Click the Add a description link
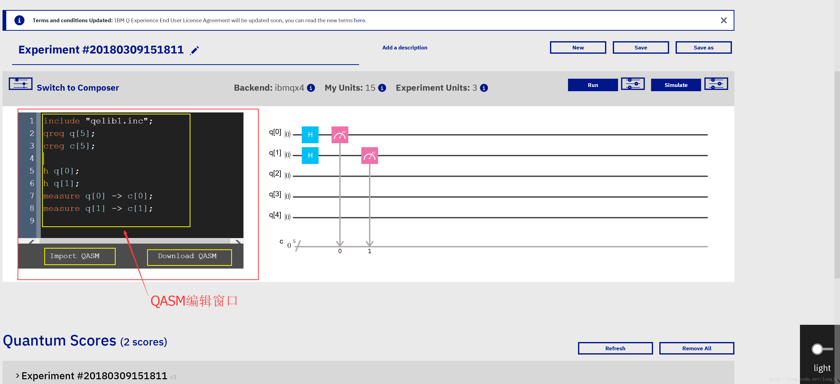Image resolution: width=840 pixels, height=384 pixels. 404,48
